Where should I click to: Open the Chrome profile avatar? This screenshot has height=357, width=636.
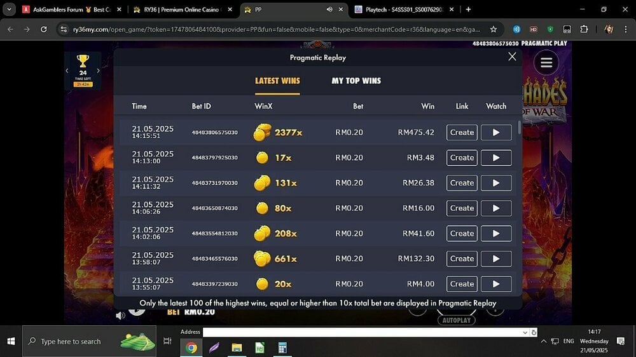609,29
